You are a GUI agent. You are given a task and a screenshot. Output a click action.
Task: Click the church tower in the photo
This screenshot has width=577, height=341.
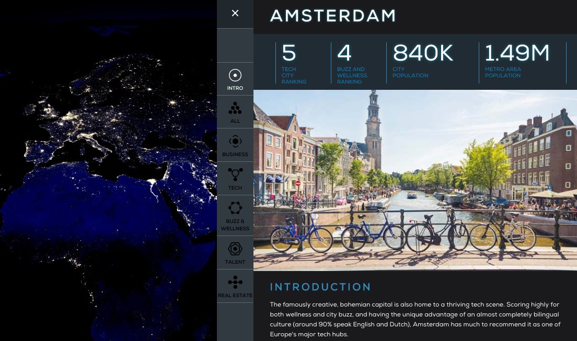[373, 128]
